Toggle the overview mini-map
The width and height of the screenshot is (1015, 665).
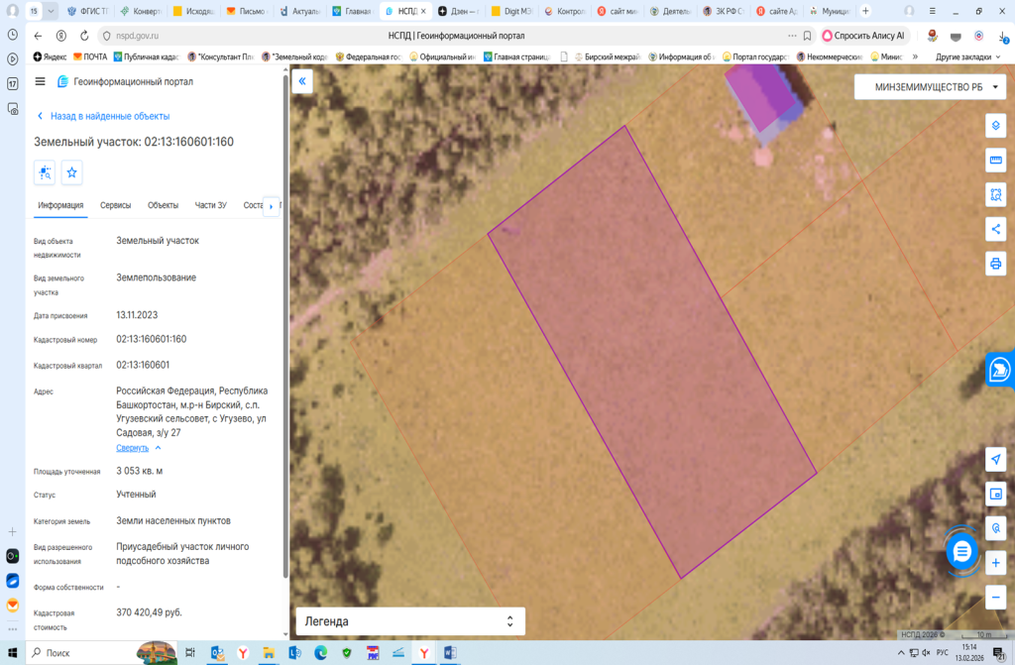996,494
